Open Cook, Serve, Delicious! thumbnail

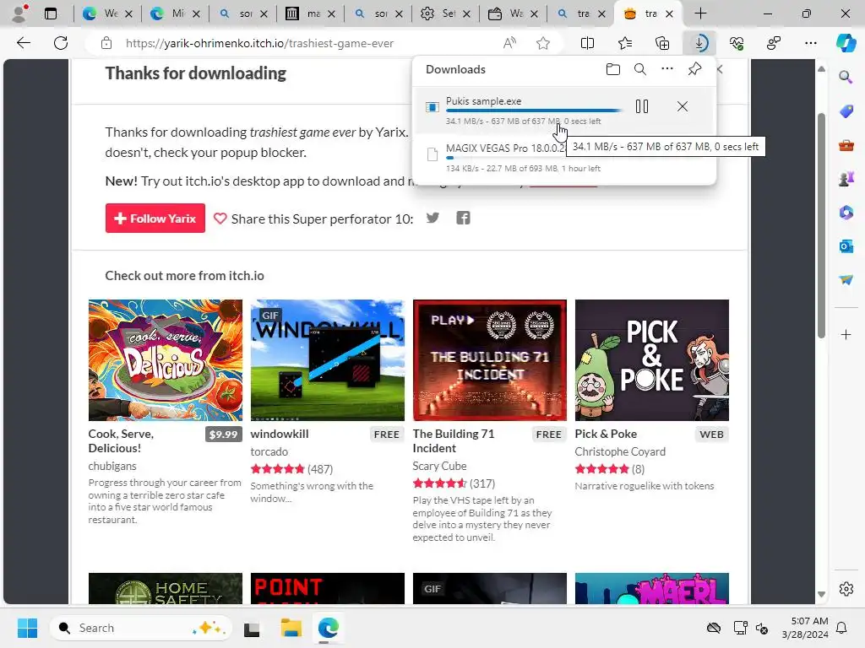tap(165, 359)
